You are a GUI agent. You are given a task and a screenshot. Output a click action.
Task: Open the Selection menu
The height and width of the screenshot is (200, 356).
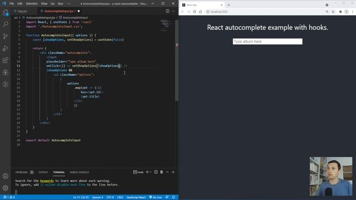pos(32,4)
